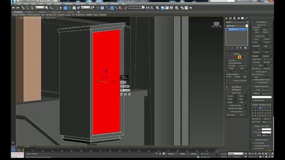The image size is (285, 160).
Task: Select the Select and Link tool
Action: click(23, 8)
